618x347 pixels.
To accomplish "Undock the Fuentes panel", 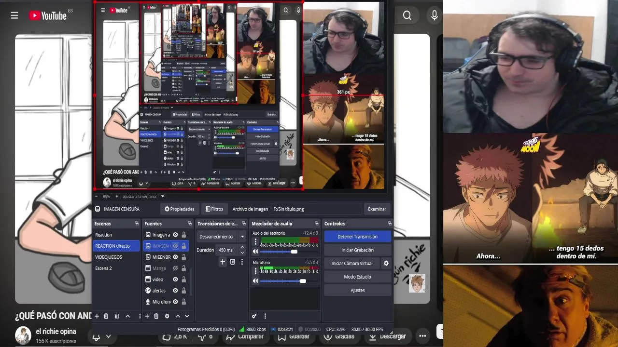I will [190, 224].
